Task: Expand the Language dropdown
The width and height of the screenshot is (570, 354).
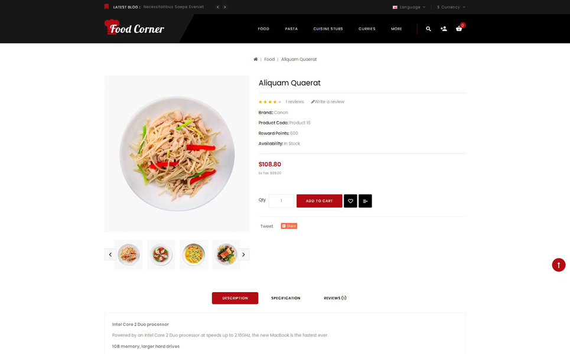Action: pos(409,7)
